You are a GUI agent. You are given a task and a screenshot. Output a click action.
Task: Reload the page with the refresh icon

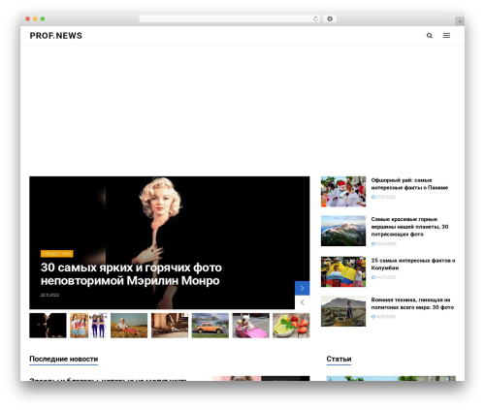(315, 18)
